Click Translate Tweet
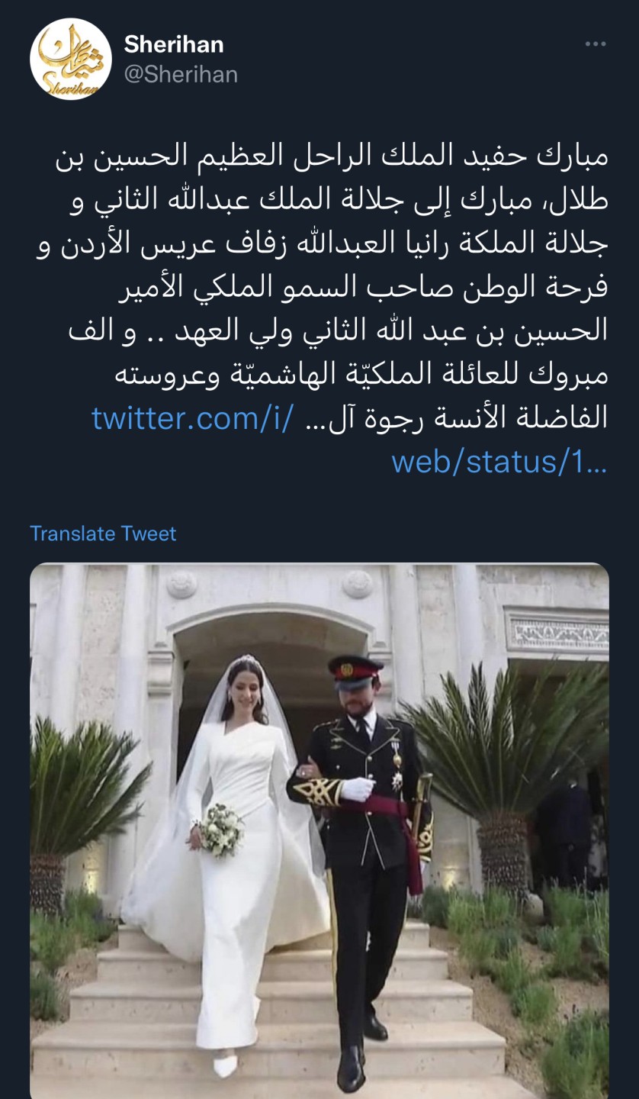This screenshot has width=639, height=1099. [x=103, y=533]
